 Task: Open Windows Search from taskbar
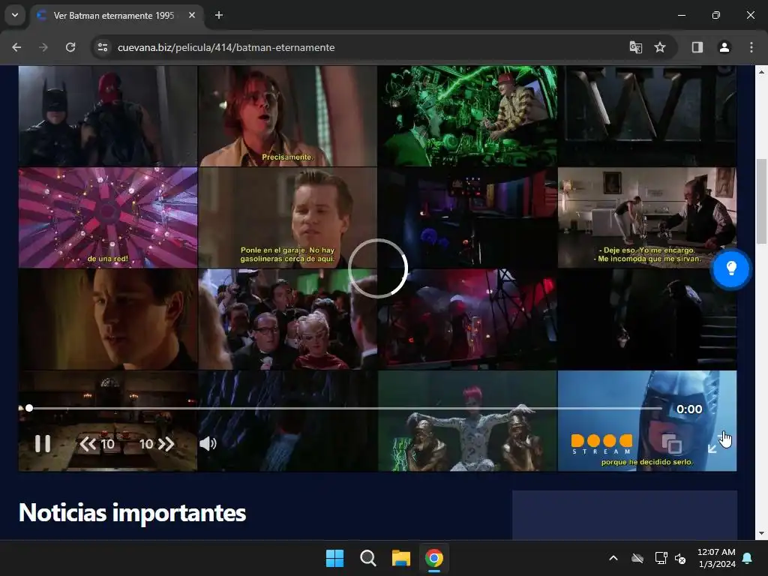[367, 558]
